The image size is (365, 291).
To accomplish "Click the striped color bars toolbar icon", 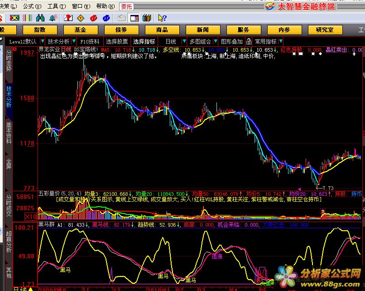I will click(x=28, y=18).
